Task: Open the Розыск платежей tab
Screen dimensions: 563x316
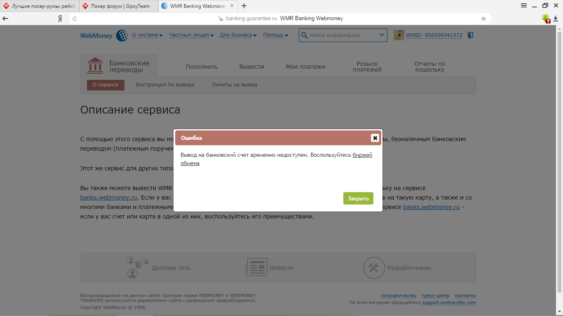Action: pyautogui.click(x=367, y=67)
